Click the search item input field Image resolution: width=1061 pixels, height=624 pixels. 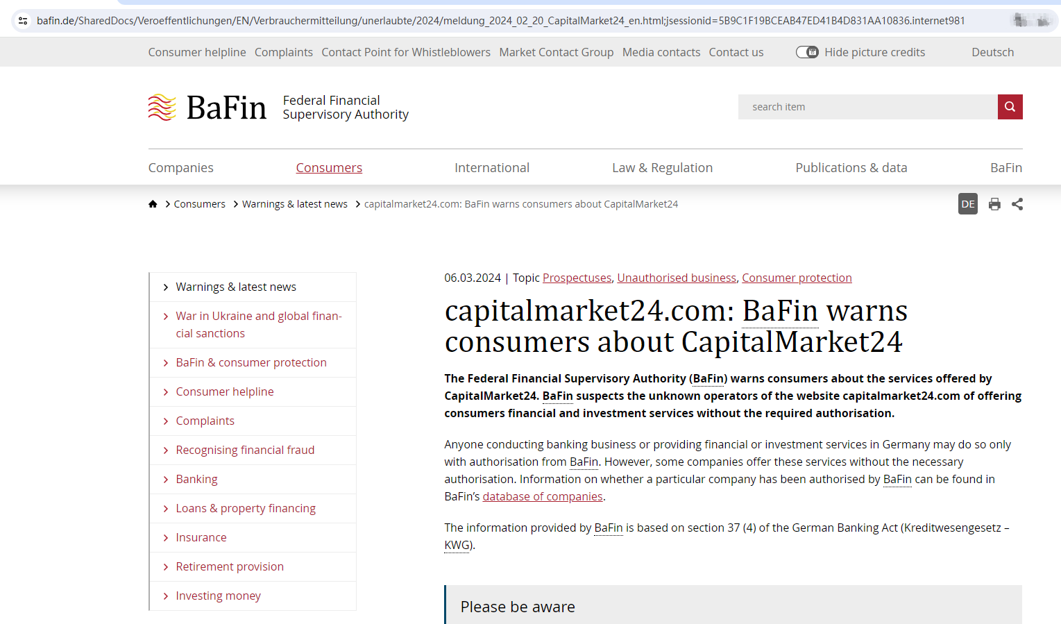(867, 107)
